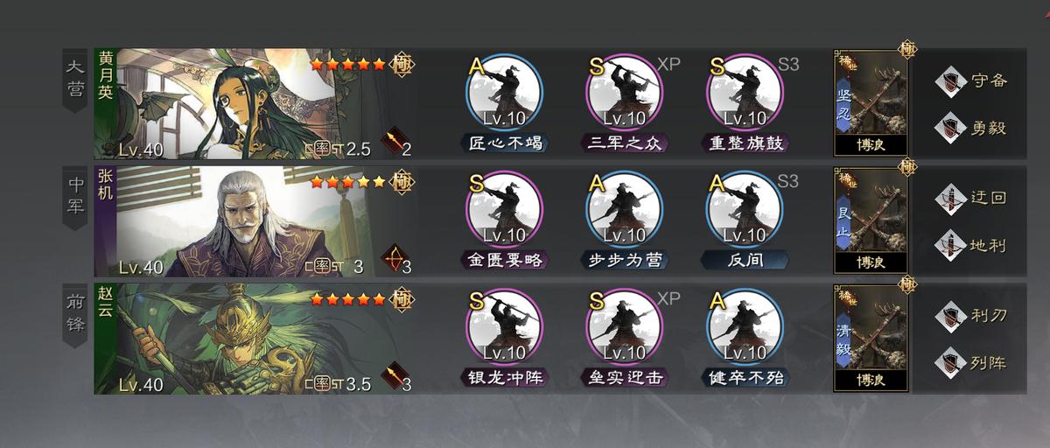This screenshot has height=448, width=1050.
Task: Select the 前锋 position tab
Action: tap(76, 315)
